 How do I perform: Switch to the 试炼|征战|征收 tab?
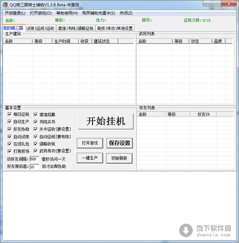click(41, 28)
